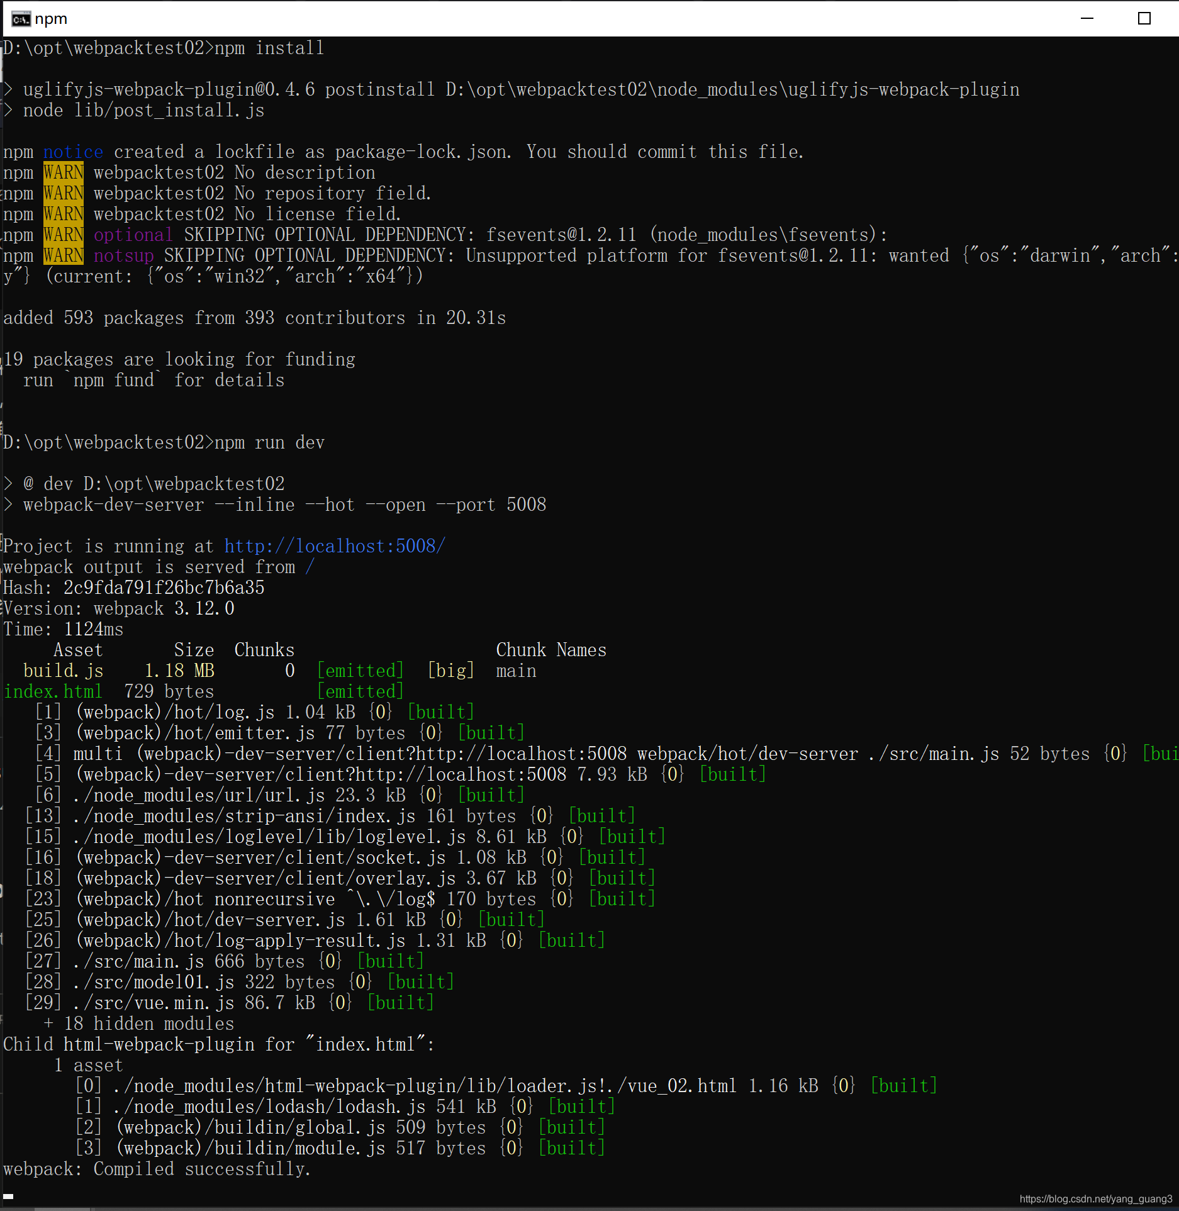Click 'added 593 packages from 393 contributors' line
This screenshot has height=1211, width=1179.
(x=254, y=318)
